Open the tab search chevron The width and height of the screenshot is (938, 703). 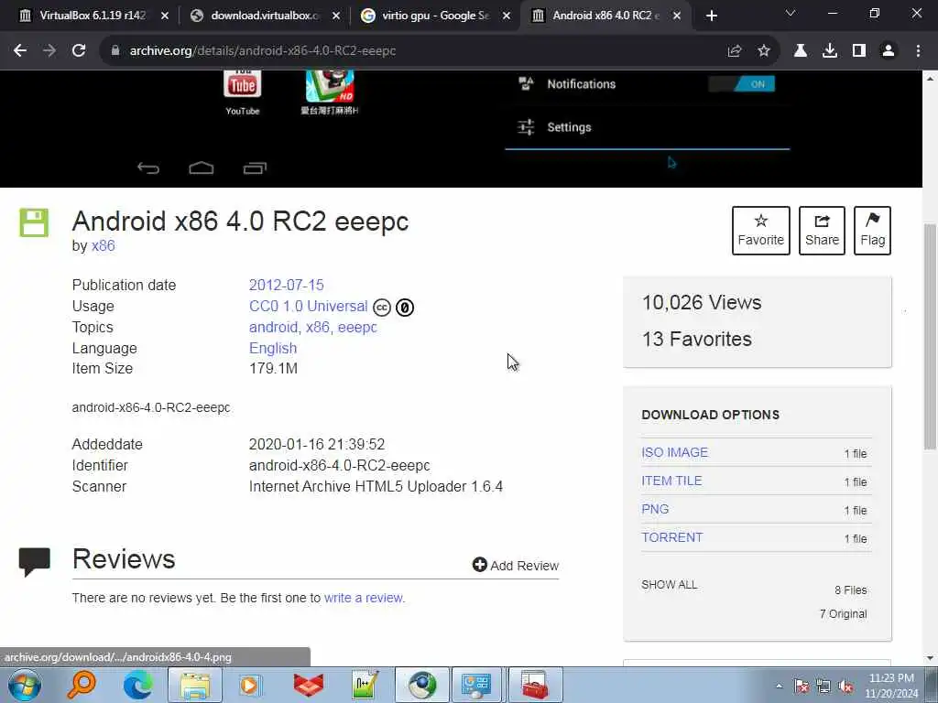point(791,13)
